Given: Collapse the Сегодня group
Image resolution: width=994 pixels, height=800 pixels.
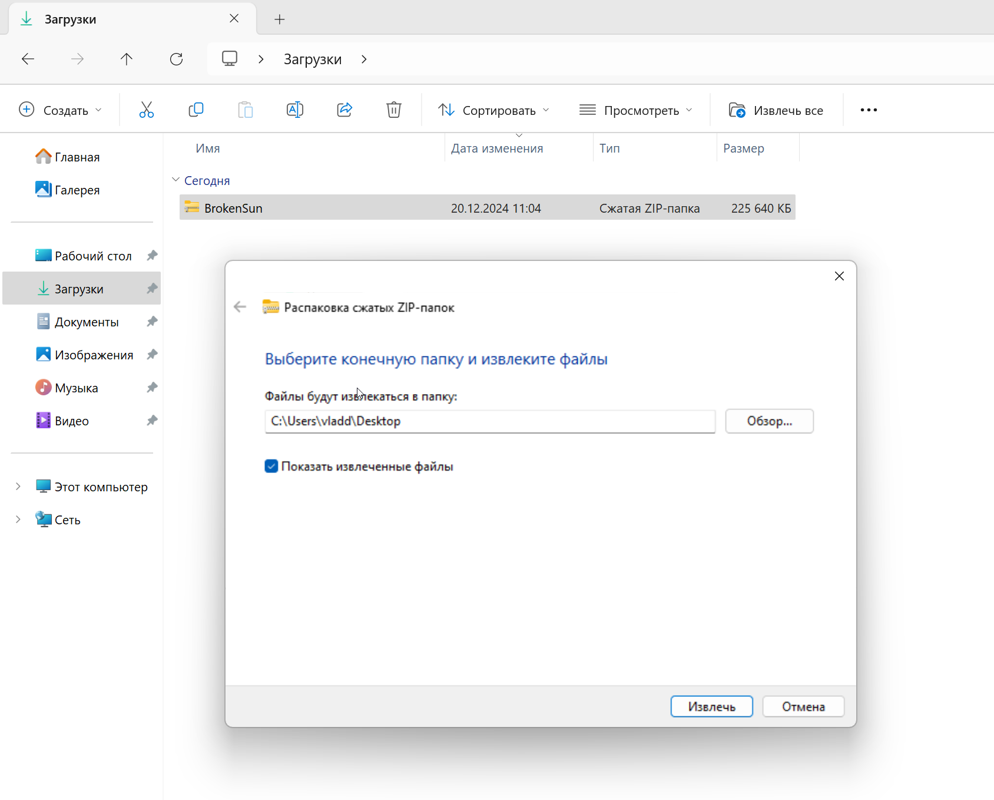Looking at the screenshot, I should 175,180.
